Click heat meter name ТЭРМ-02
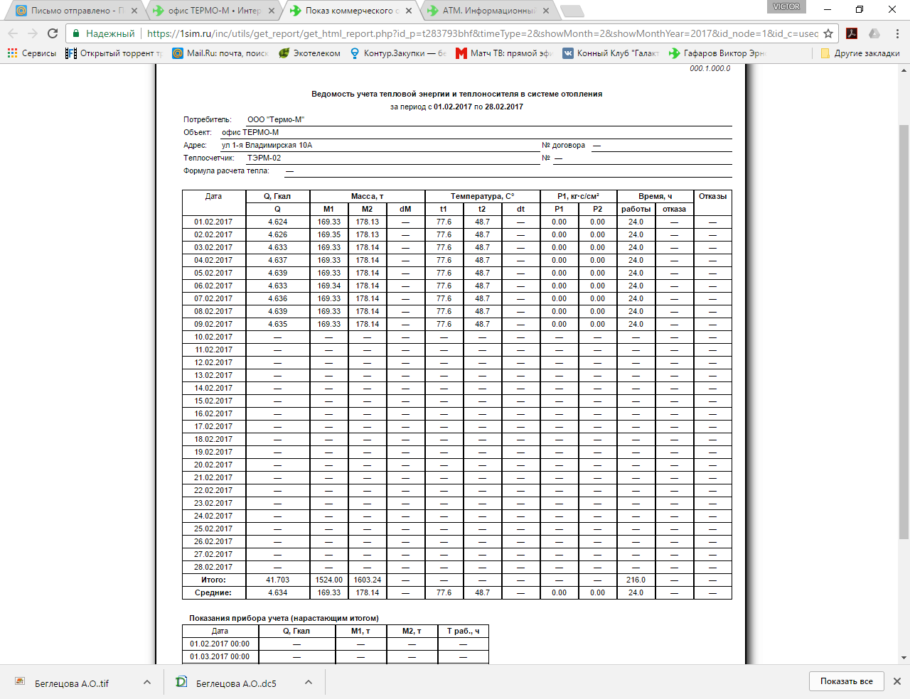Screen dimensions: 910x699 [x=264, y=158]
